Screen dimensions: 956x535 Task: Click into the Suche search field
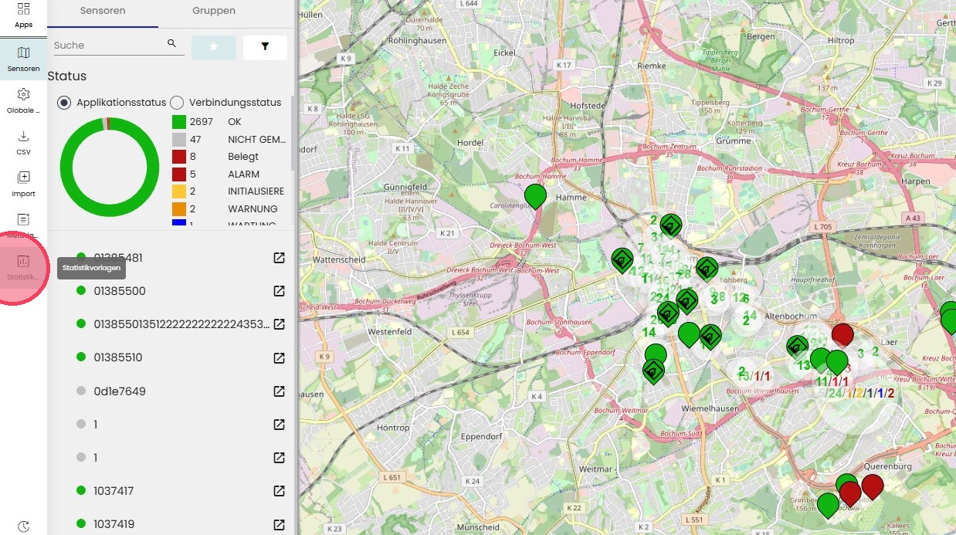click(108, 46)
